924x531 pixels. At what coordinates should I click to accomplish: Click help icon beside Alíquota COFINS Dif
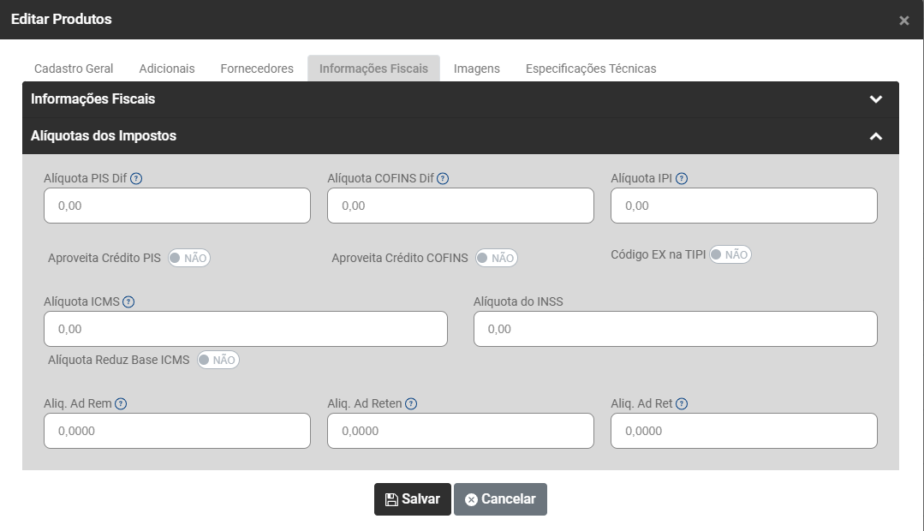coord(443,179)
